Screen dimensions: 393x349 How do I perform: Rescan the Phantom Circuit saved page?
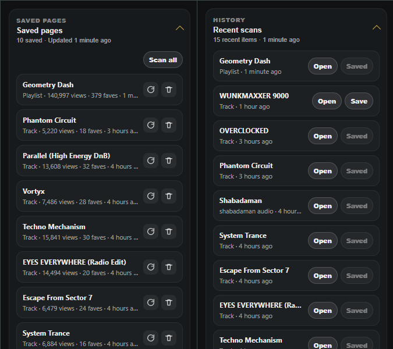tap(151, 125)
